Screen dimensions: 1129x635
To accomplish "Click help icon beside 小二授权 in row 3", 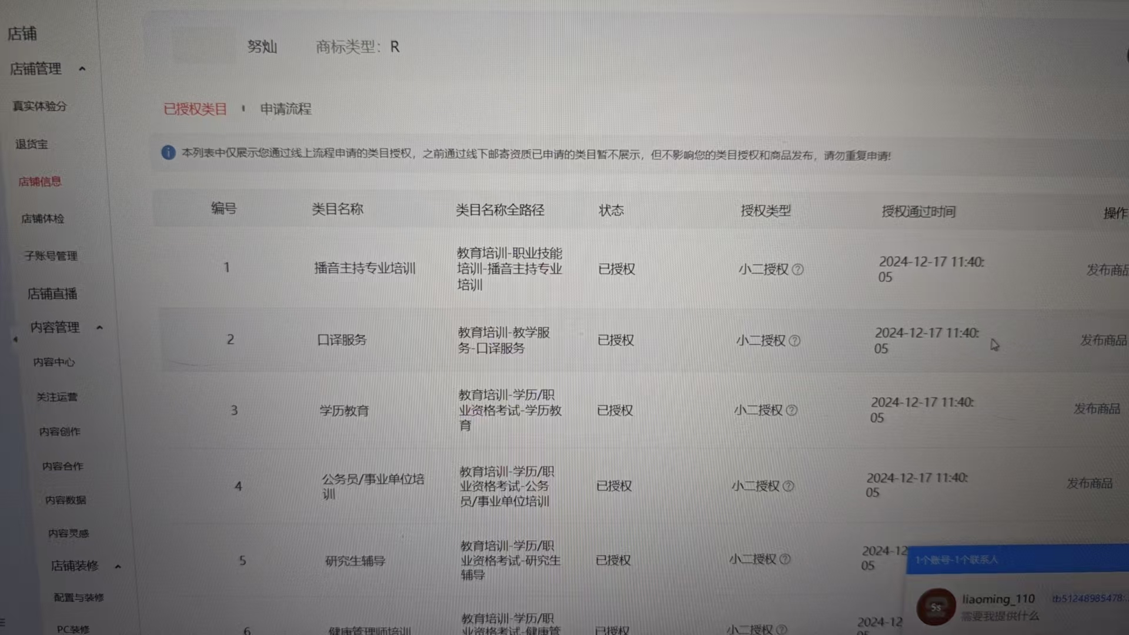I will coord(791,410).
